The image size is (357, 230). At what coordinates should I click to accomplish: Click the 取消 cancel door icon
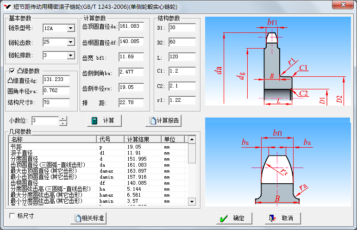[273, 218]
